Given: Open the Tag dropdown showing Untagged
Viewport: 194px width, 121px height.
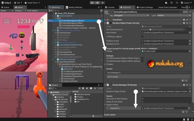Looking at the screenshot, I should [x=131, y=15].
